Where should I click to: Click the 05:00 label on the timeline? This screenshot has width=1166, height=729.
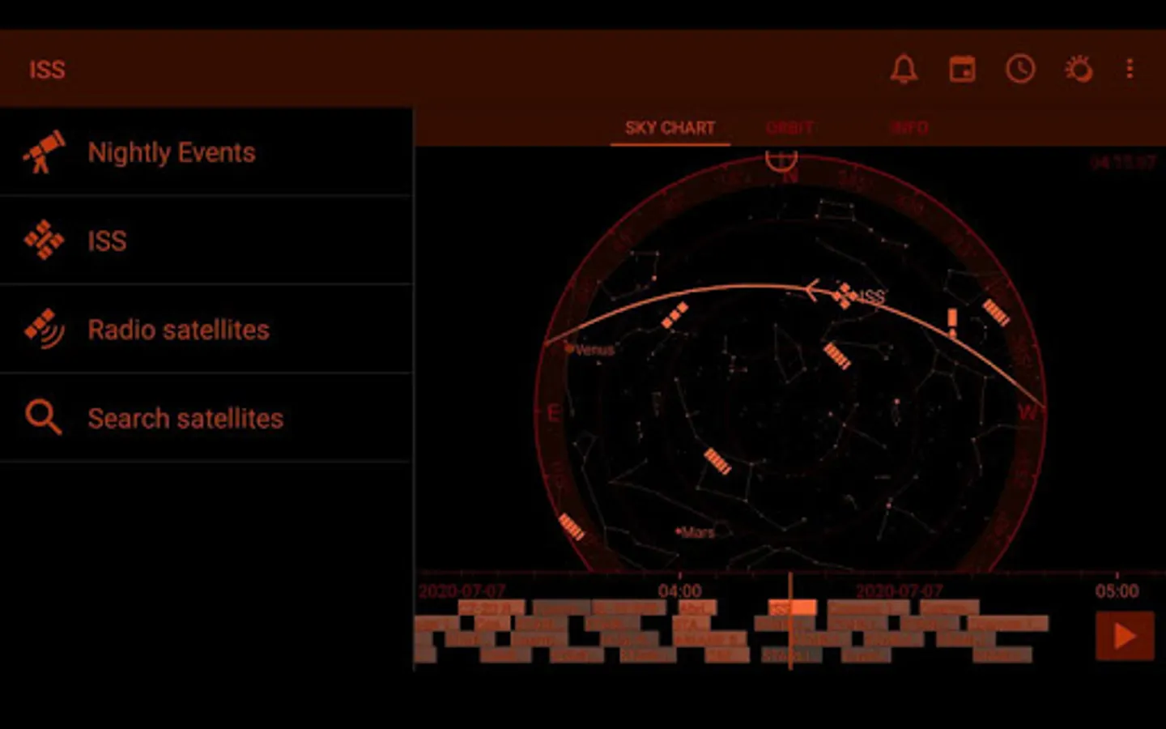pyautogui.click(x=1117, y=590)
